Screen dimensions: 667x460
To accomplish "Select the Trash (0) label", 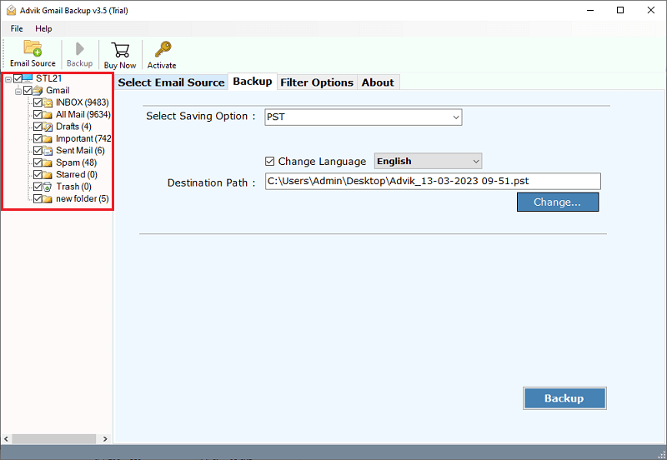I will click(73, 187).
